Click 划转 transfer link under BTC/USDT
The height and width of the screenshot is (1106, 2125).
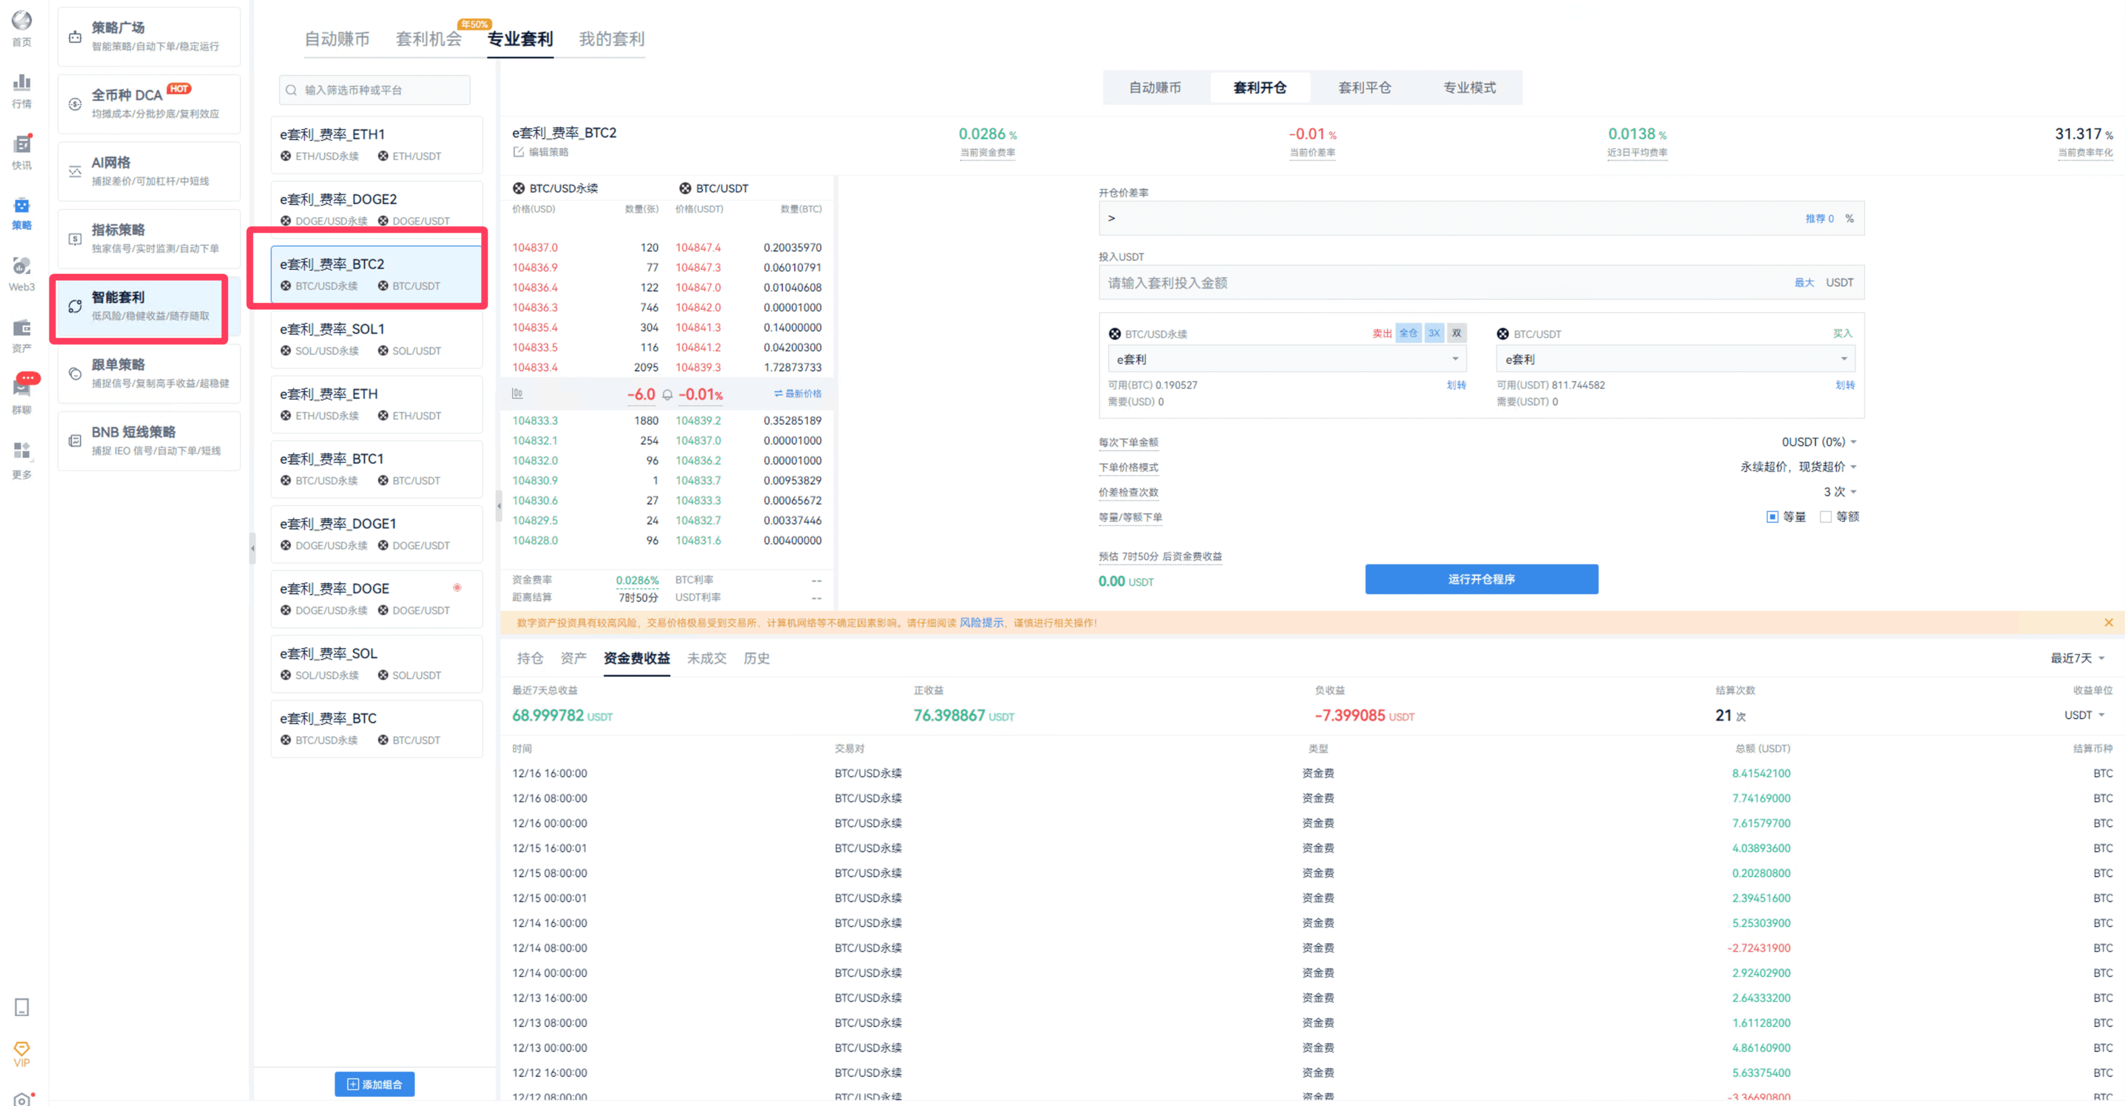pyautogui.click(x=1844, y=385)
